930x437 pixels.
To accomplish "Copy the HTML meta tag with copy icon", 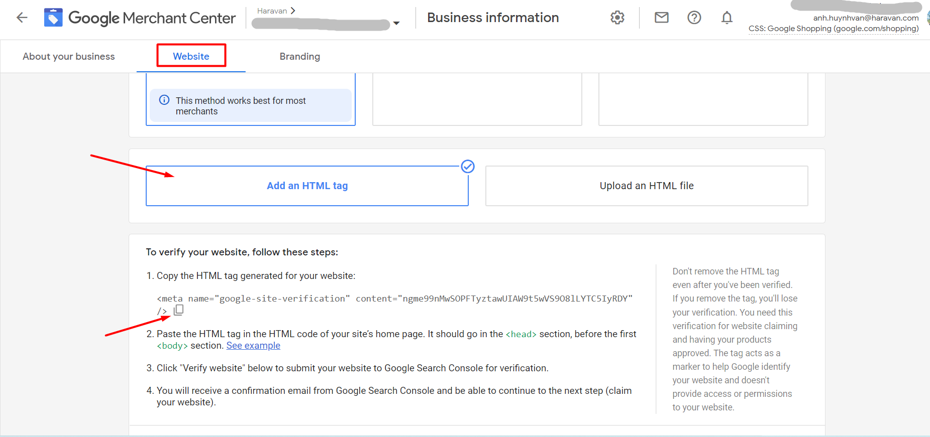I will pyautogui.click(x=178, y=310).
